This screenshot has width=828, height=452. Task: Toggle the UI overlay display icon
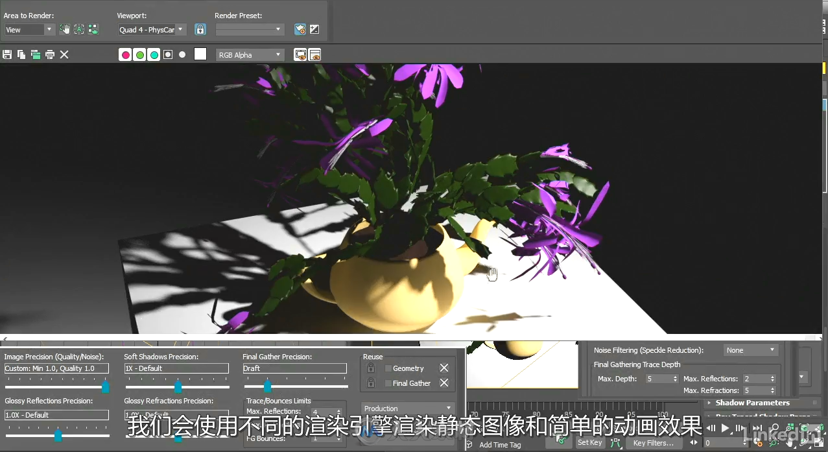300,54
